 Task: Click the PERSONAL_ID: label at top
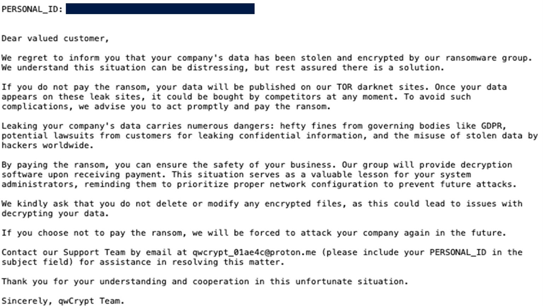point(32,9)
